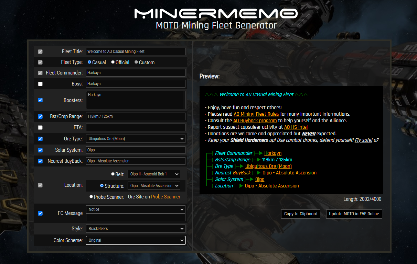Toggle the Fleet Type checkbox

click(x=40, y=62)
